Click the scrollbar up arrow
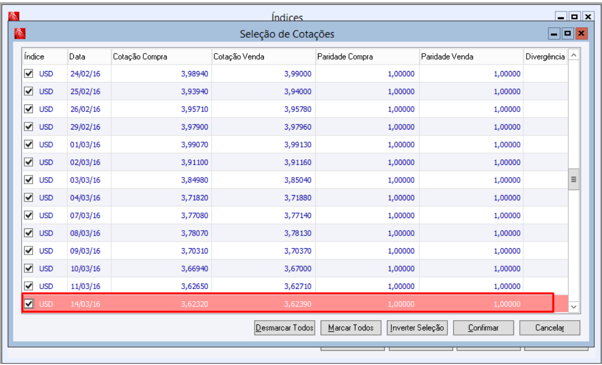Image resolution: width=602 pixels, height=365 pixels. click(x=574, y=56)
